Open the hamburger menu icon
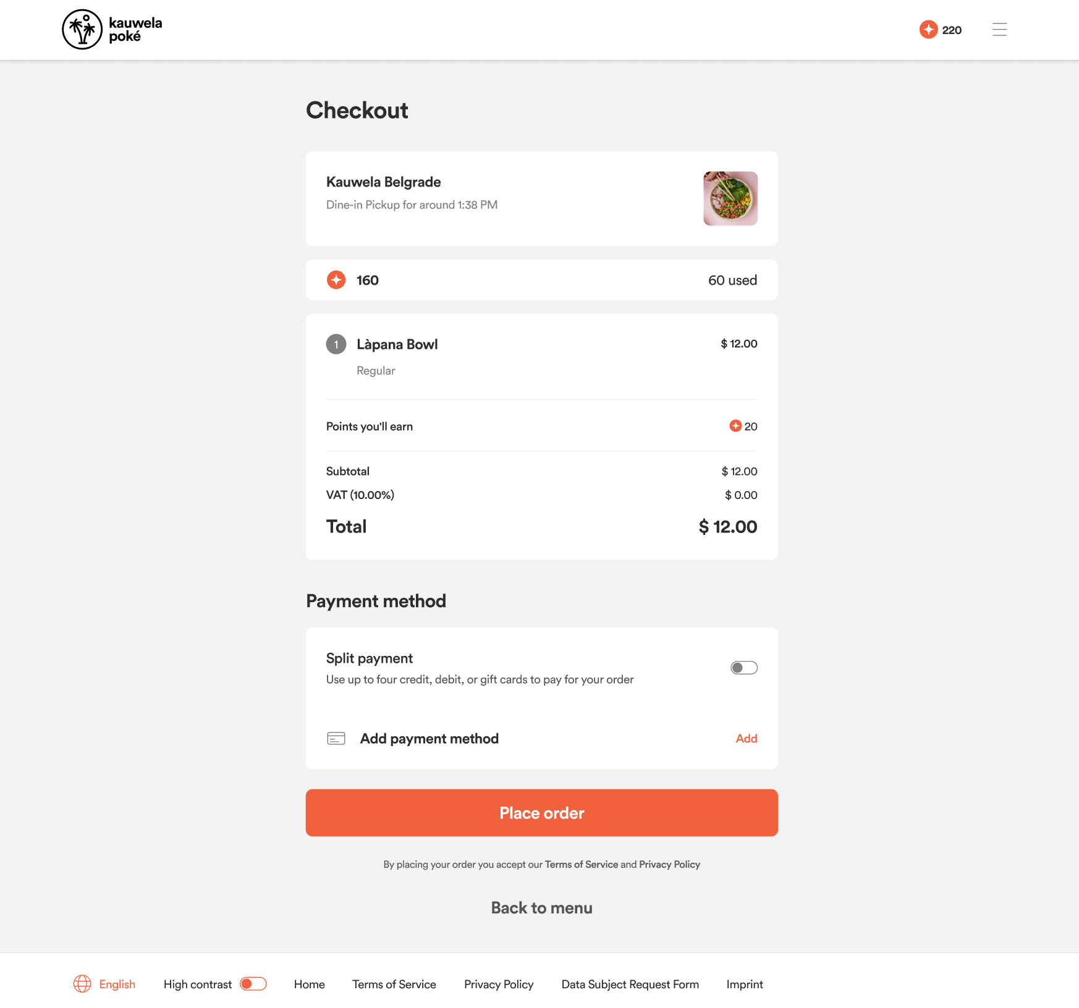The width and height of the screenshot is (1079, 1008). point(999,30)
